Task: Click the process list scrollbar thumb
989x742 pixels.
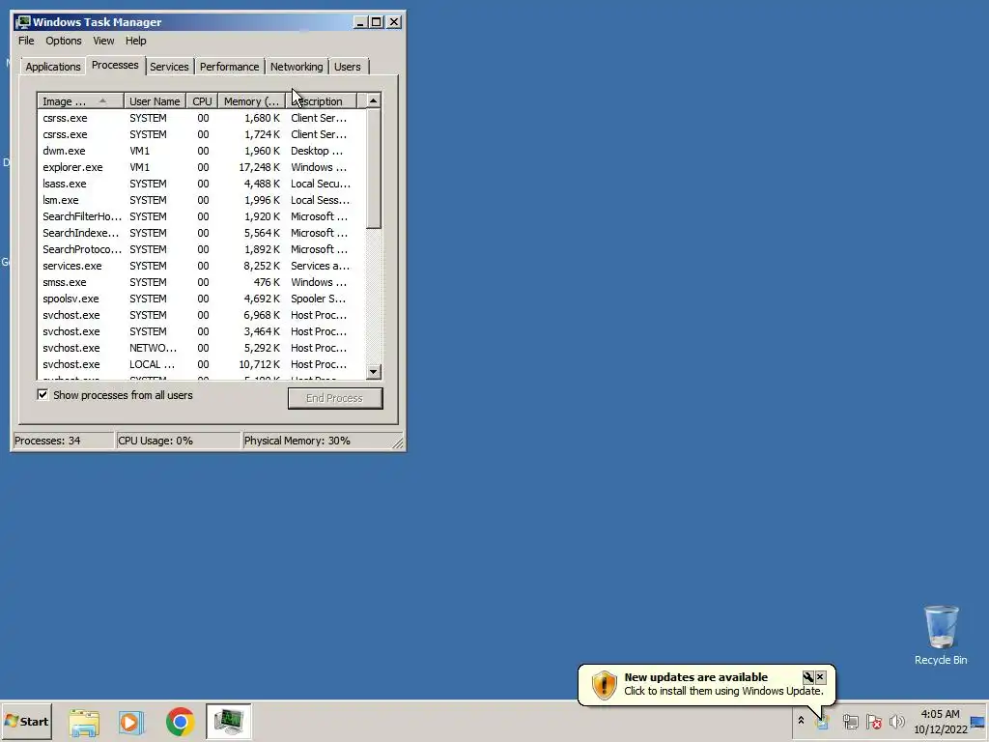Action: click(x=374, y=168)
